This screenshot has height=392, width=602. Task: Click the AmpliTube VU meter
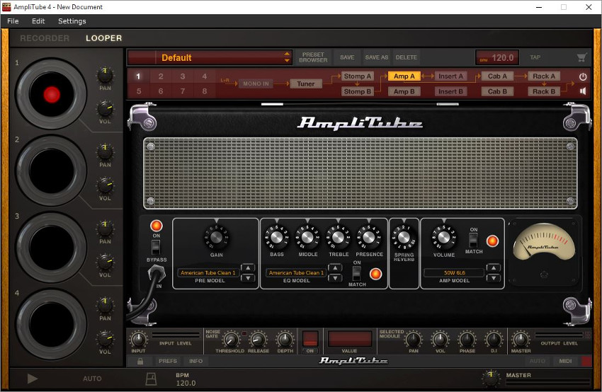coord(544,242)
